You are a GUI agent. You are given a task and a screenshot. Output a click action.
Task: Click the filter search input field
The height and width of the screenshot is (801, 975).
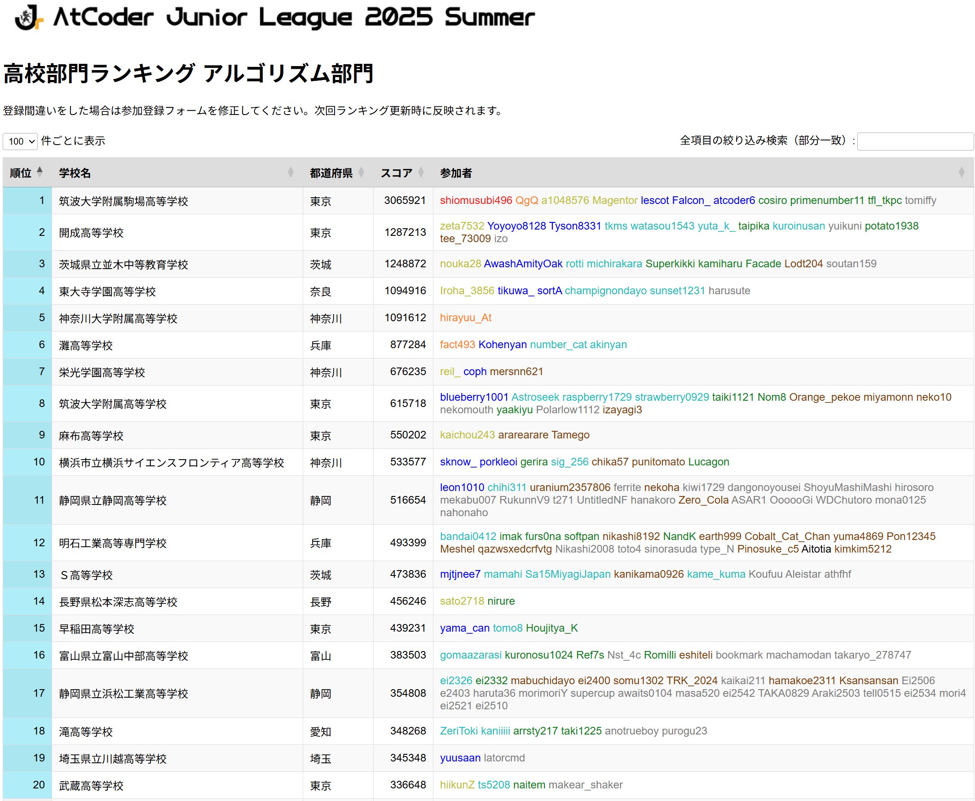pyautogui.click(x=916, y=141)
